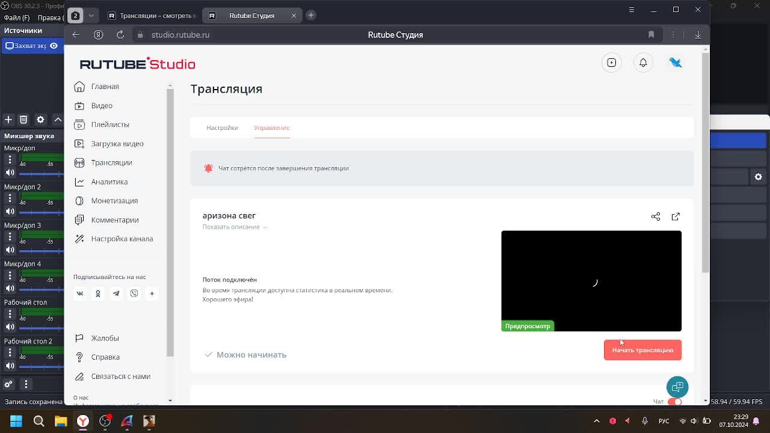Open the Dzen star social icon
The image size is (770, 433).
pyautogui.click(x=152, y=293)
